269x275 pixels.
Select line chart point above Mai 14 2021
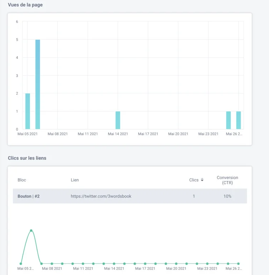click(x=114, y=264)
